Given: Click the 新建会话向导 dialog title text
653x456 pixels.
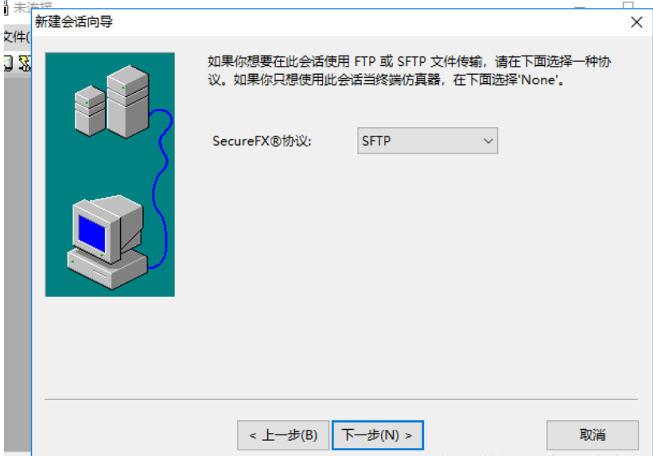Looking at the screenshot, I should pyautogui.click(x=74, y=21).
